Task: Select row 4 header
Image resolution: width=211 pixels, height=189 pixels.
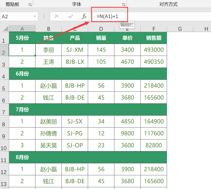Action: 4,74
